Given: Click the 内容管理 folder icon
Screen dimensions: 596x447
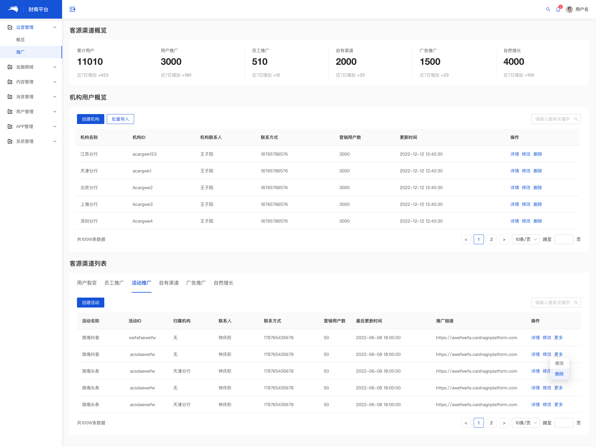Looking at the screenshot, I should pos(10,82).
